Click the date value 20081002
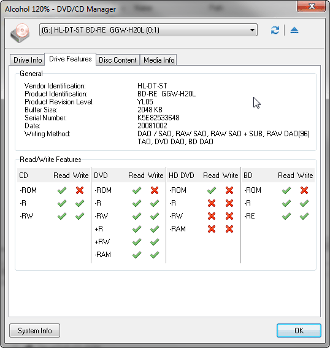330x348 pixels. 152,126
